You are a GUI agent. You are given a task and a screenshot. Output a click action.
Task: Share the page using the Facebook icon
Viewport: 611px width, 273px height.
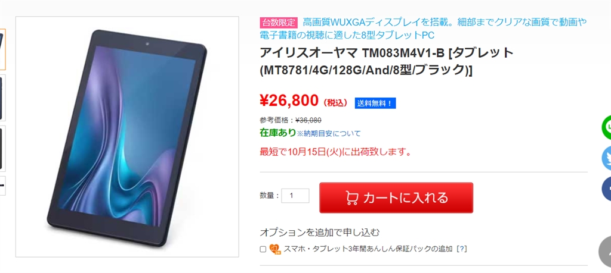(607, 189)
